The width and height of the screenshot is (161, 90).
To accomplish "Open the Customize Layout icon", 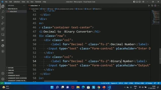I will click(x=143, y=2).
